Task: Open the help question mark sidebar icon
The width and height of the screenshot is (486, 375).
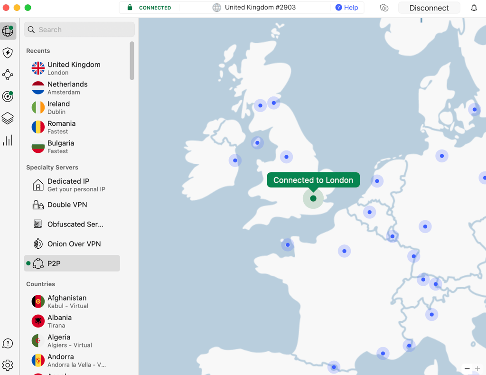Action: coord(8,343)
